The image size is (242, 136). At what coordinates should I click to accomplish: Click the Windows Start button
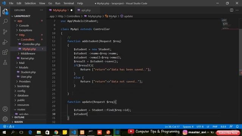[x=4, y=132]
